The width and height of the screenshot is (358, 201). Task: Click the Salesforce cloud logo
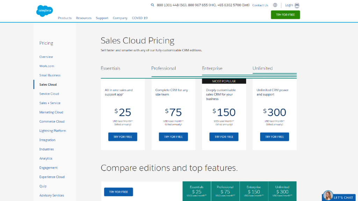point(44,11)
